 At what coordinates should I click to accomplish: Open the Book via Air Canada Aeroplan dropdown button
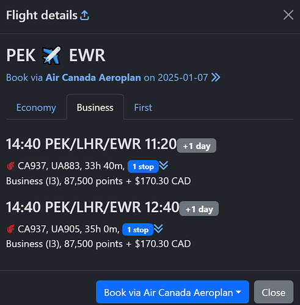pyautogui.click(x=172, y=292)
